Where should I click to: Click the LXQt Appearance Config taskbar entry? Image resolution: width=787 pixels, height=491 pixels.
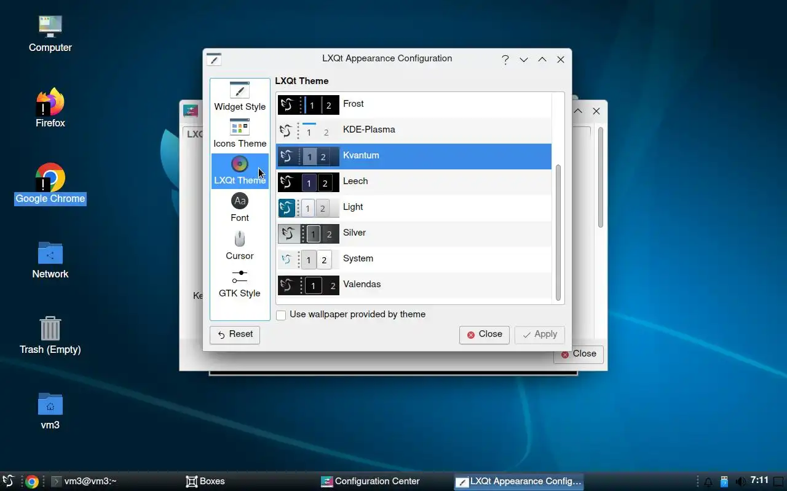pyautogui.click(x=519, y=482)
